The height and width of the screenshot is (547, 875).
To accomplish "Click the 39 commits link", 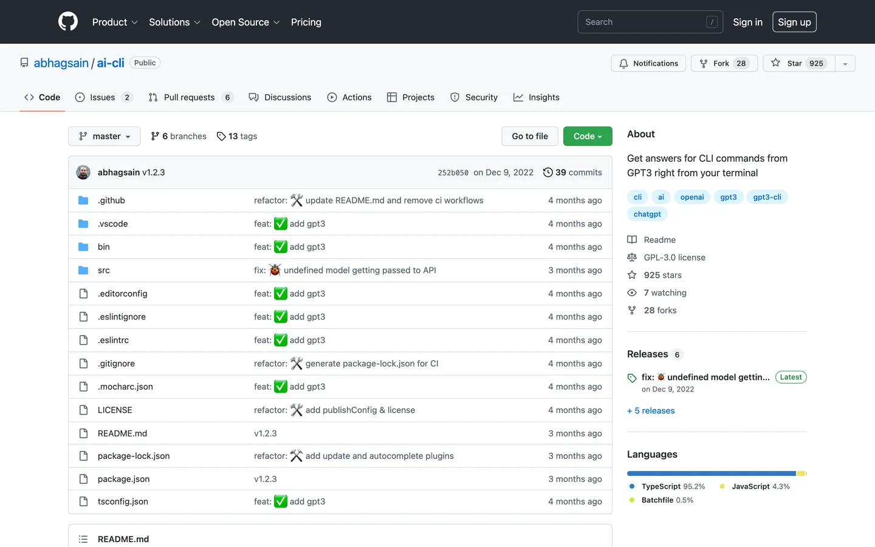I will tap(572, 173).
